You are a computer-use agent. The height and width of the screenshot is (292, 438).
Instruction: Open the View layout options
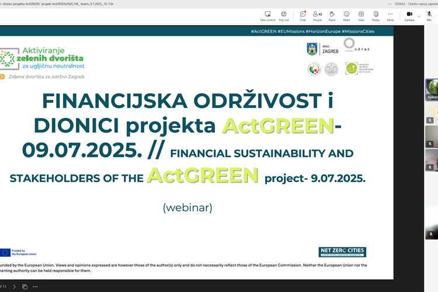pyautogui.click(x=361, y=16)
